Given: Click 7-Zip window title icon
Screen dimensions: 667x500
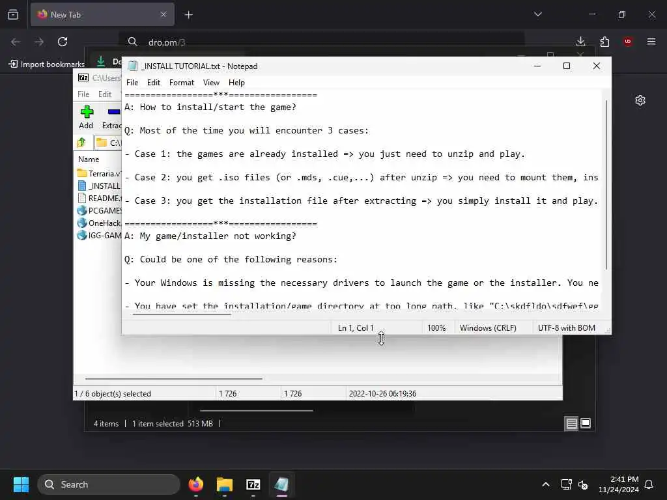Looking at the screenshot, I should coord(83,78).
